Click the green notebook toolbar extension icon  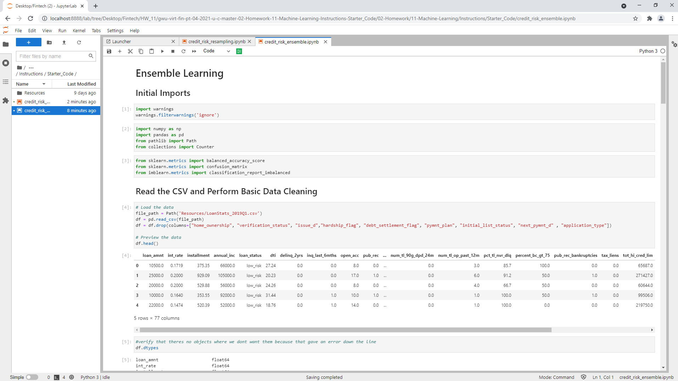239,51
